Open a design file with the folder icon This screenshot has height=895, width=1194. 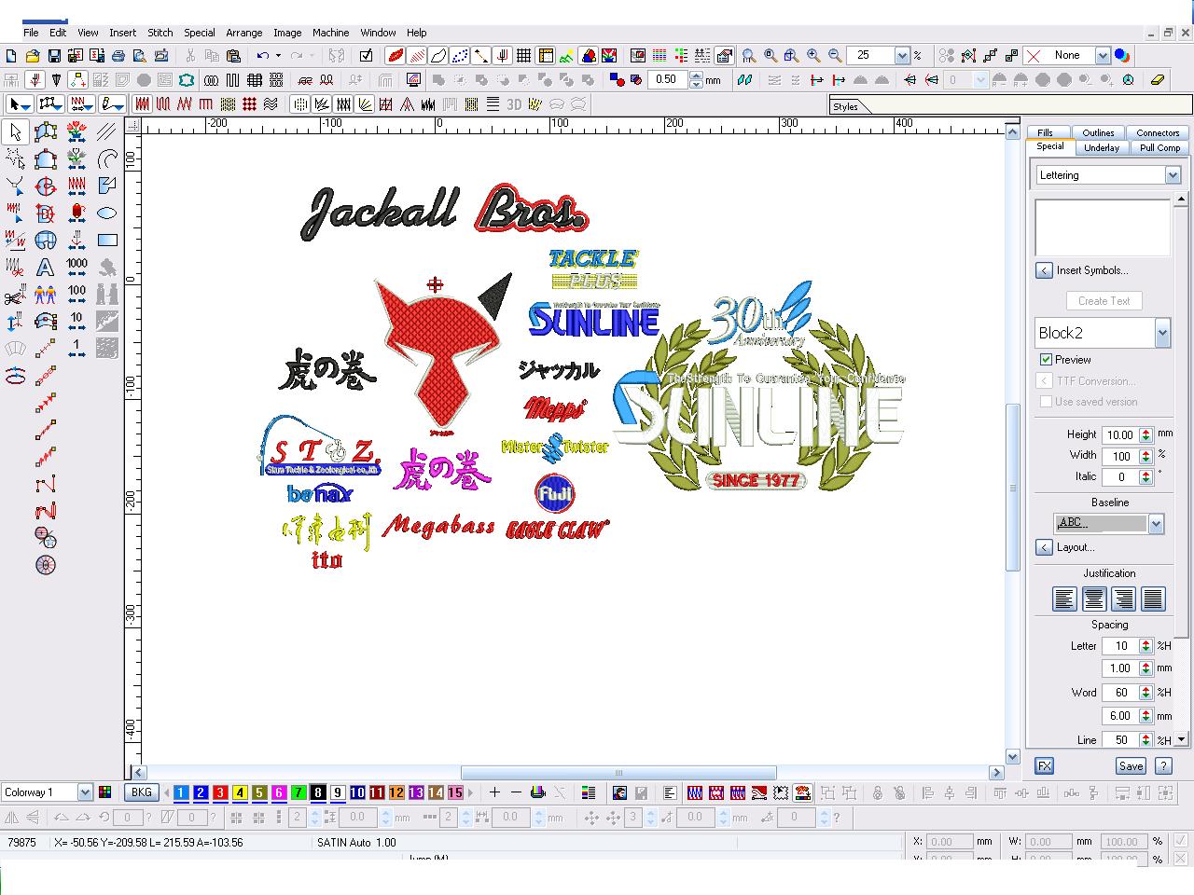coord(33,56)
